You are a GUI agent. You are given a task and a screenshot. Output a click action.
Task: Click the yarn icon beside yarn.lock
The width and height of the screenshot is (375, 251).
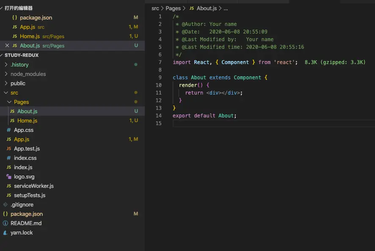tap(5, 233)
